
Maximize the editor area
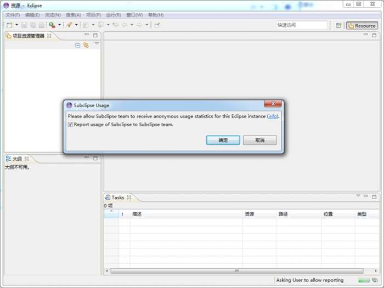coord(374,35)
